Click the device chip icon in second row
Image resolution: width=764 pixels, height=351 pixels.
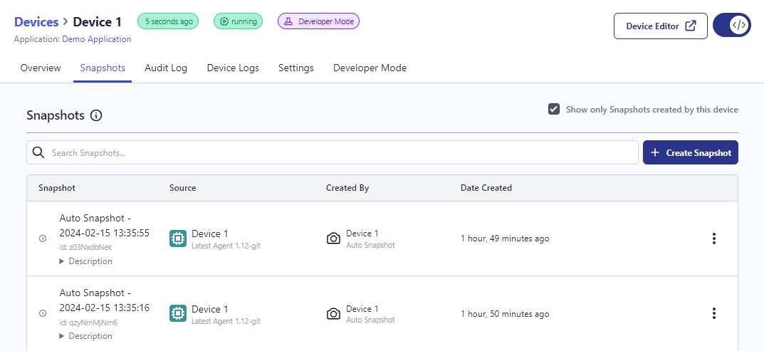click(x=178, y=314)
